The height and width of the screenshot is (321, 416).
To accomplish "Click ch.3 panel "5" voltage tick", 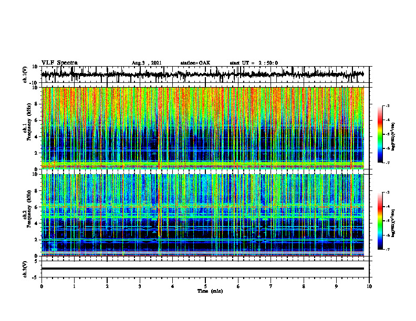I will point(36,261).
